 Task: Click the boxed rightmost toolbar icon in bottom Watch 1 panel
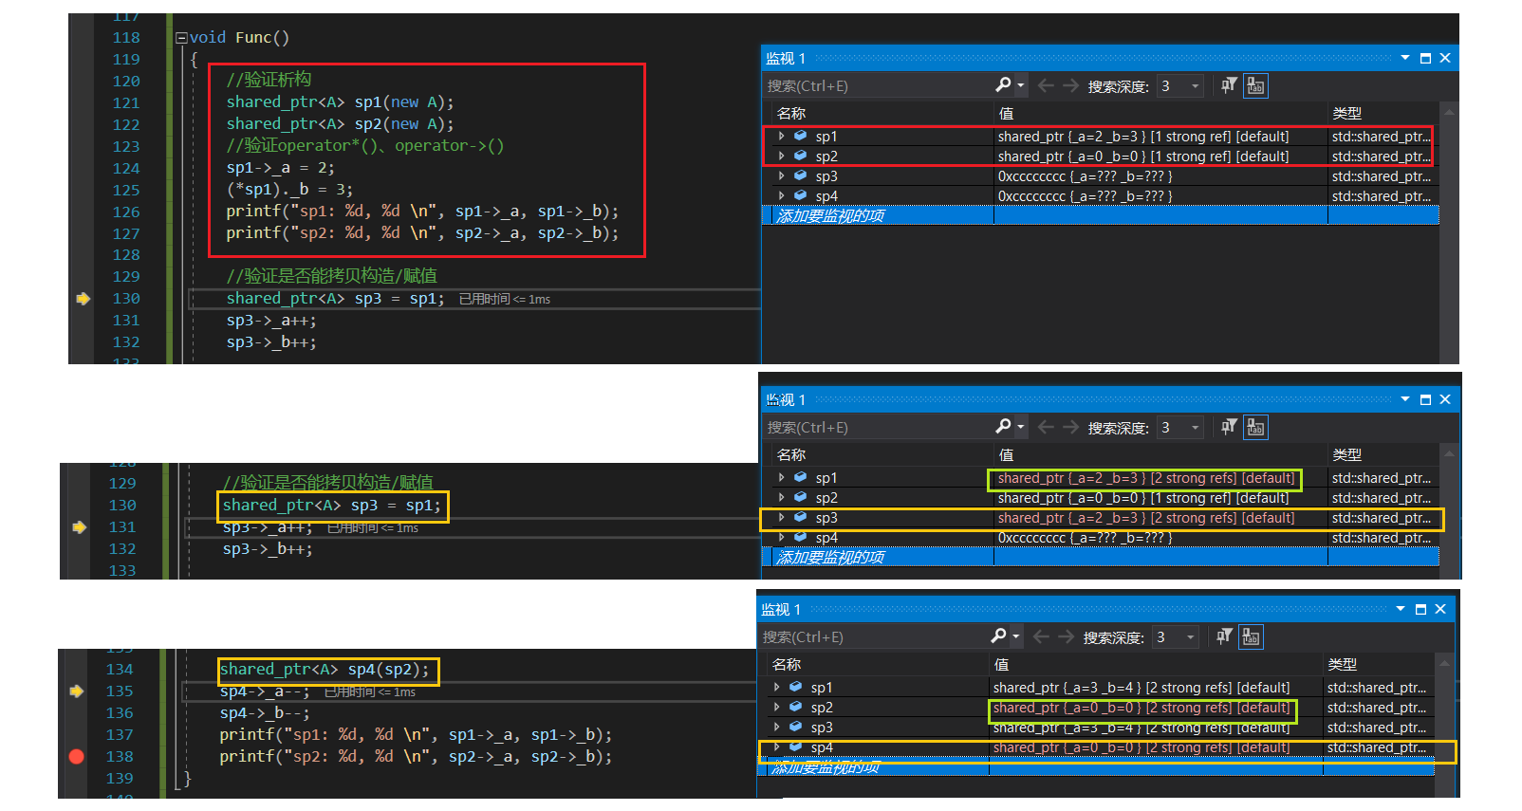(x=1251, y=636)
